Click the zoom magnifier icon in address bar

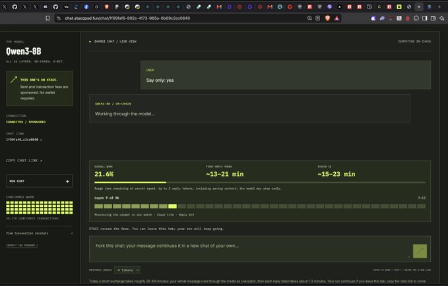[309, 18]
